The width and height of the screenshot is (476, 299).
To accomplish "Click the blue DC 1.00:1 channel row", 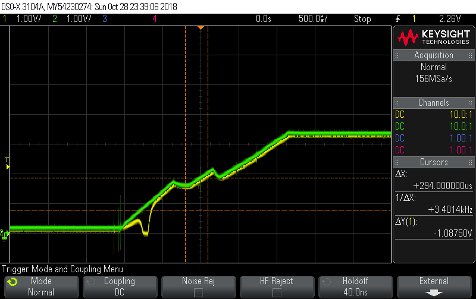I will (x=434, y=138).
